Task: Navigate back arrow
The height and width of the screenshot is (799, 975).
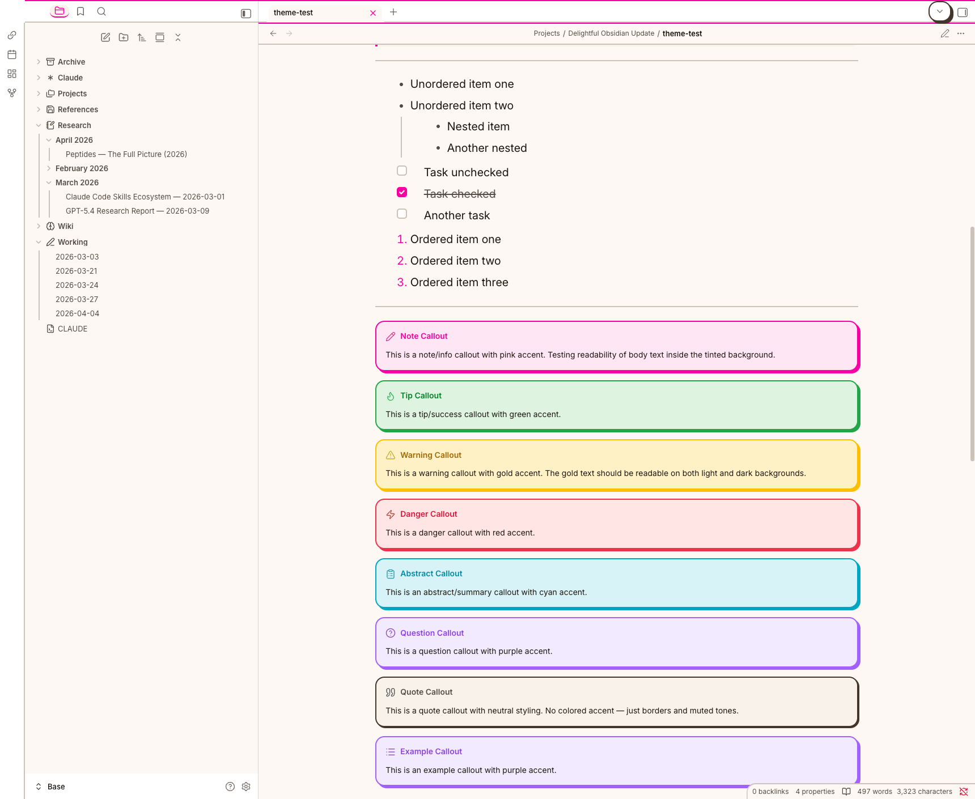Action: coord(273,33)
